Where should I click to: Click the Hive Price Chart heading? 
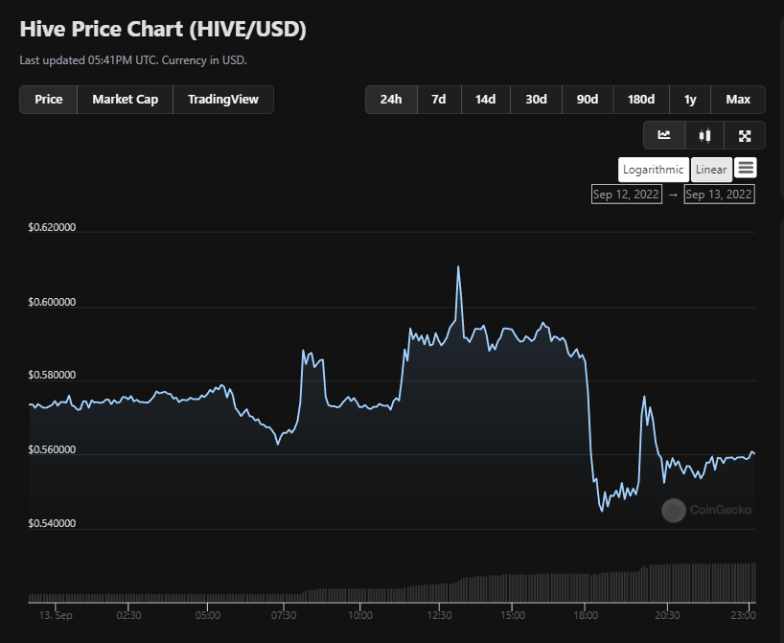pyautogui.click(x=163, y=29)
